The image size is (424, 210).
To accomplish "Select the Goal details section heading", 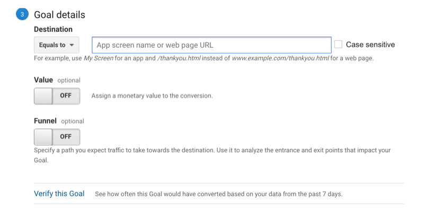I will click(59, 15).
